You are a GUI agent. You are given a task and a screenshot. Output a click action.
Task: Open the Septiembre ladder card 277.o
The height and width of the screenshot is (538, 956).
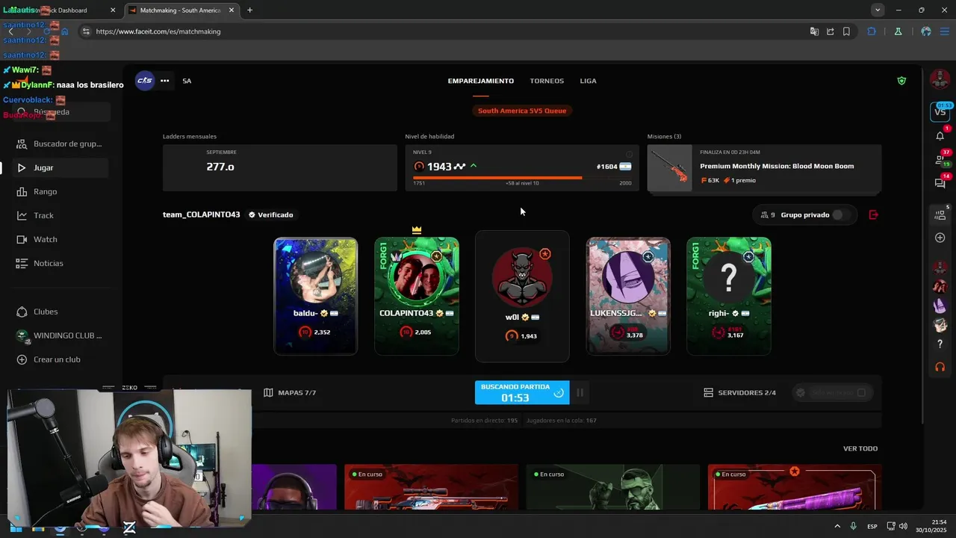pyautogui.click(x=280, y=168)
